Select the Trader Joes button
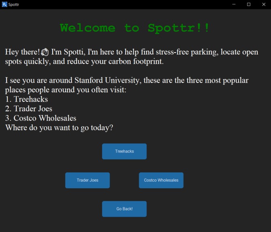The image size is (271, 232). (x=87, y=180)
